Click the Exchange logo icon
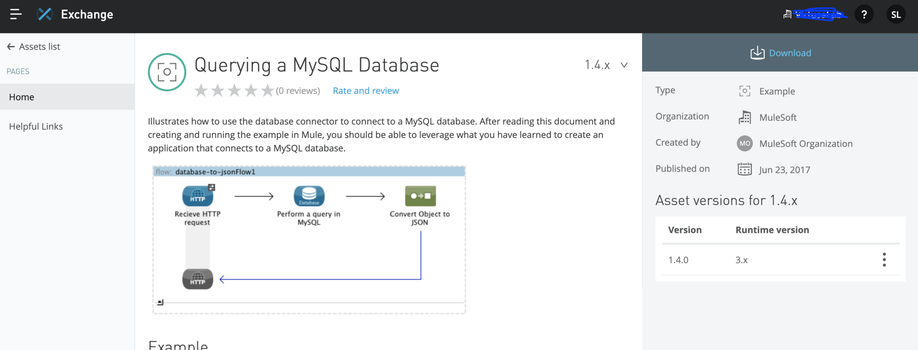This screenshot has height=350, width=918. tap(45, 14)
